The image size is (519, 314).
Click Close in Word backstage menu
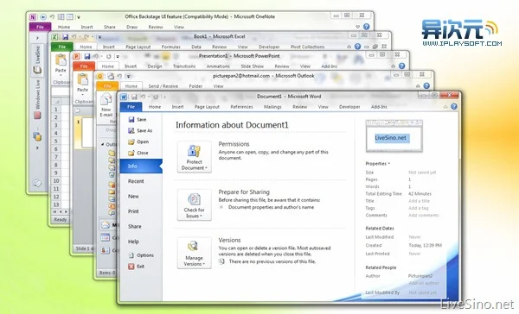[x=138, y=153]
